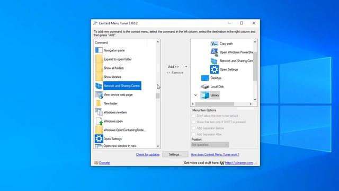The width and height of the screenshot is (339, 191).
Task: Select the Local Disk tree row text
Action: pos(217,86)
